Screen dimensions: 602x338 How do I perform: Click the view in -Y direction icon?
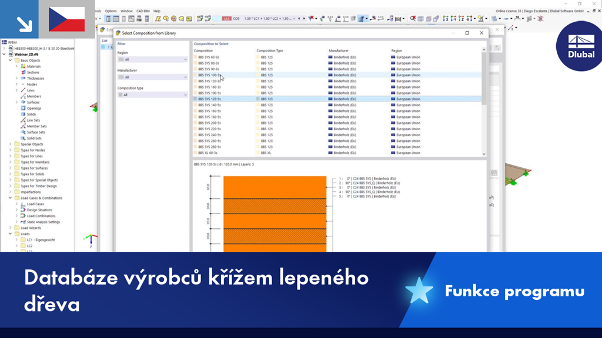pos(453,19)
